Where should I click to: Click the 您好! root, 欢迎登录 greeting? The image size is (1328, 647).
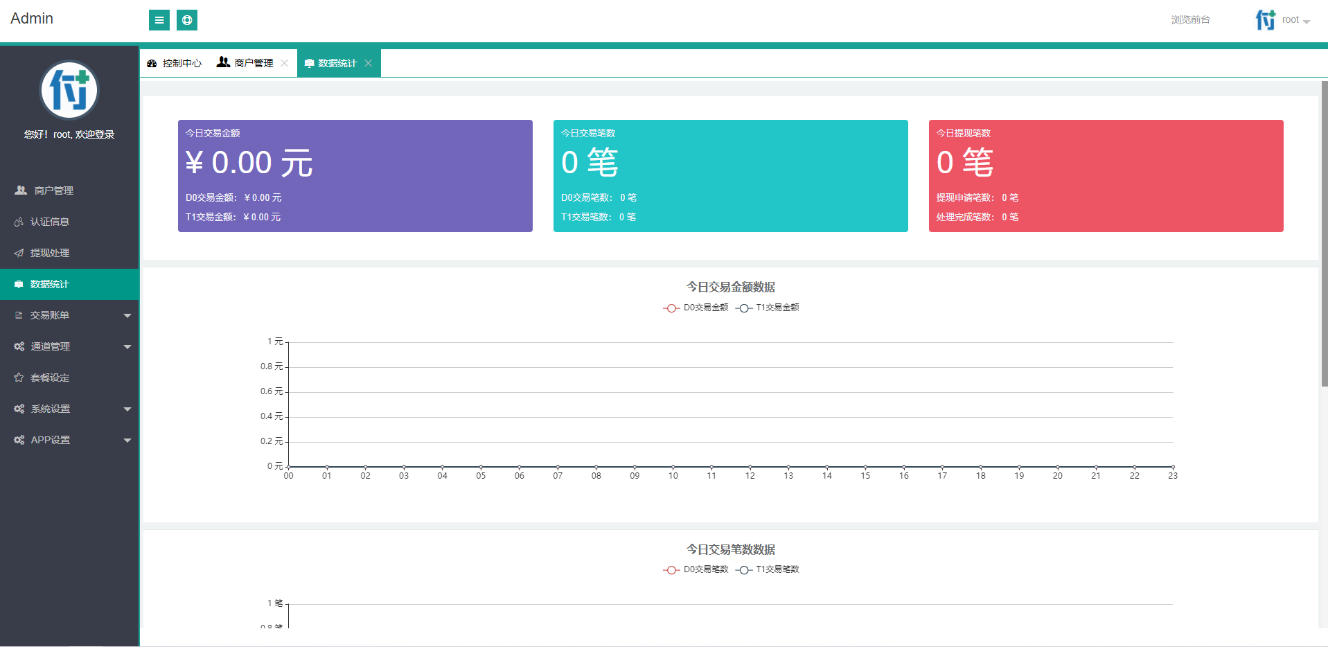pos(69,134)
